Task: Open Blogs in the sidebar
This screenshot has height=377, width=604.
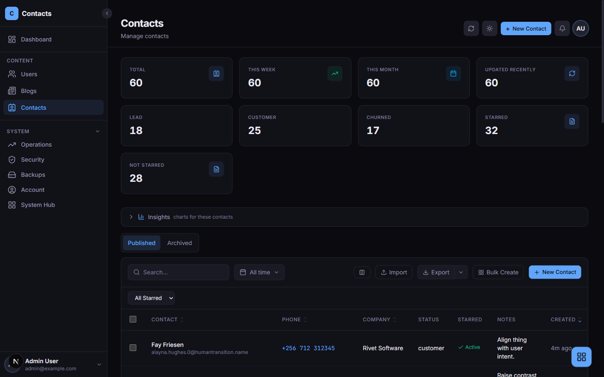Action: pyautogui.click(x=53, y=91)
